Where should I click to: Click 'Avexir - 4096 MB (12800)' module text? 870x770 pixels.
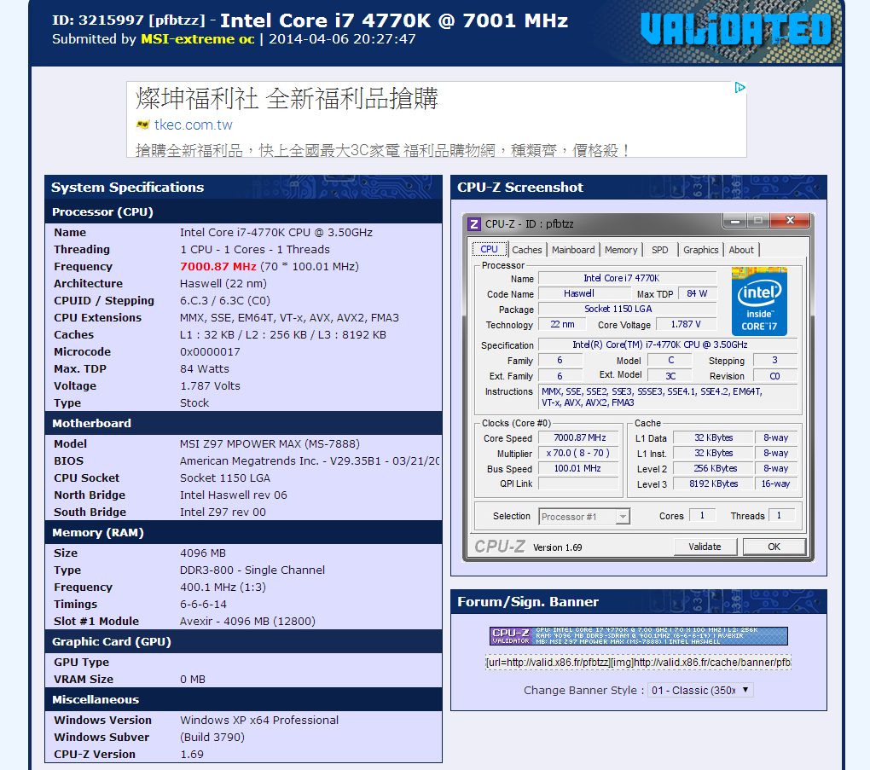[247, 622]
